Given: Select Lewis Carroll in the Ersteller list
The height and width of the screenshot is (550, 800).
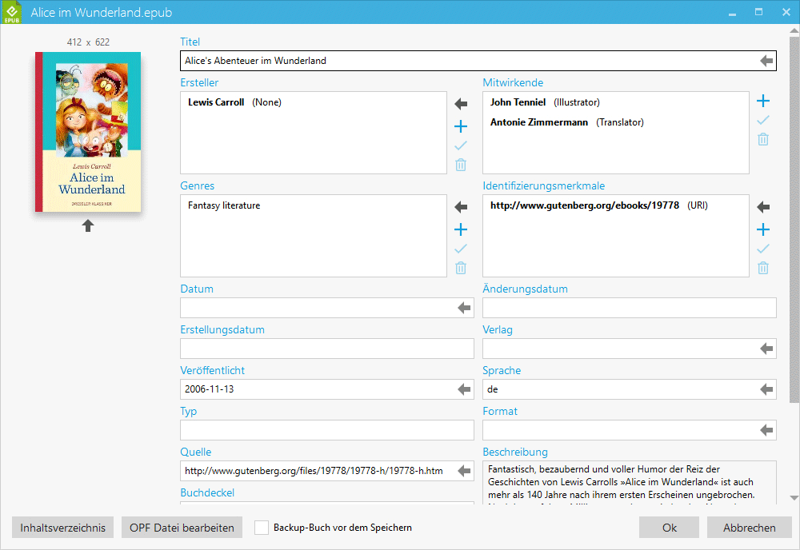Looking at the screenshot, I should pos(216,102).
